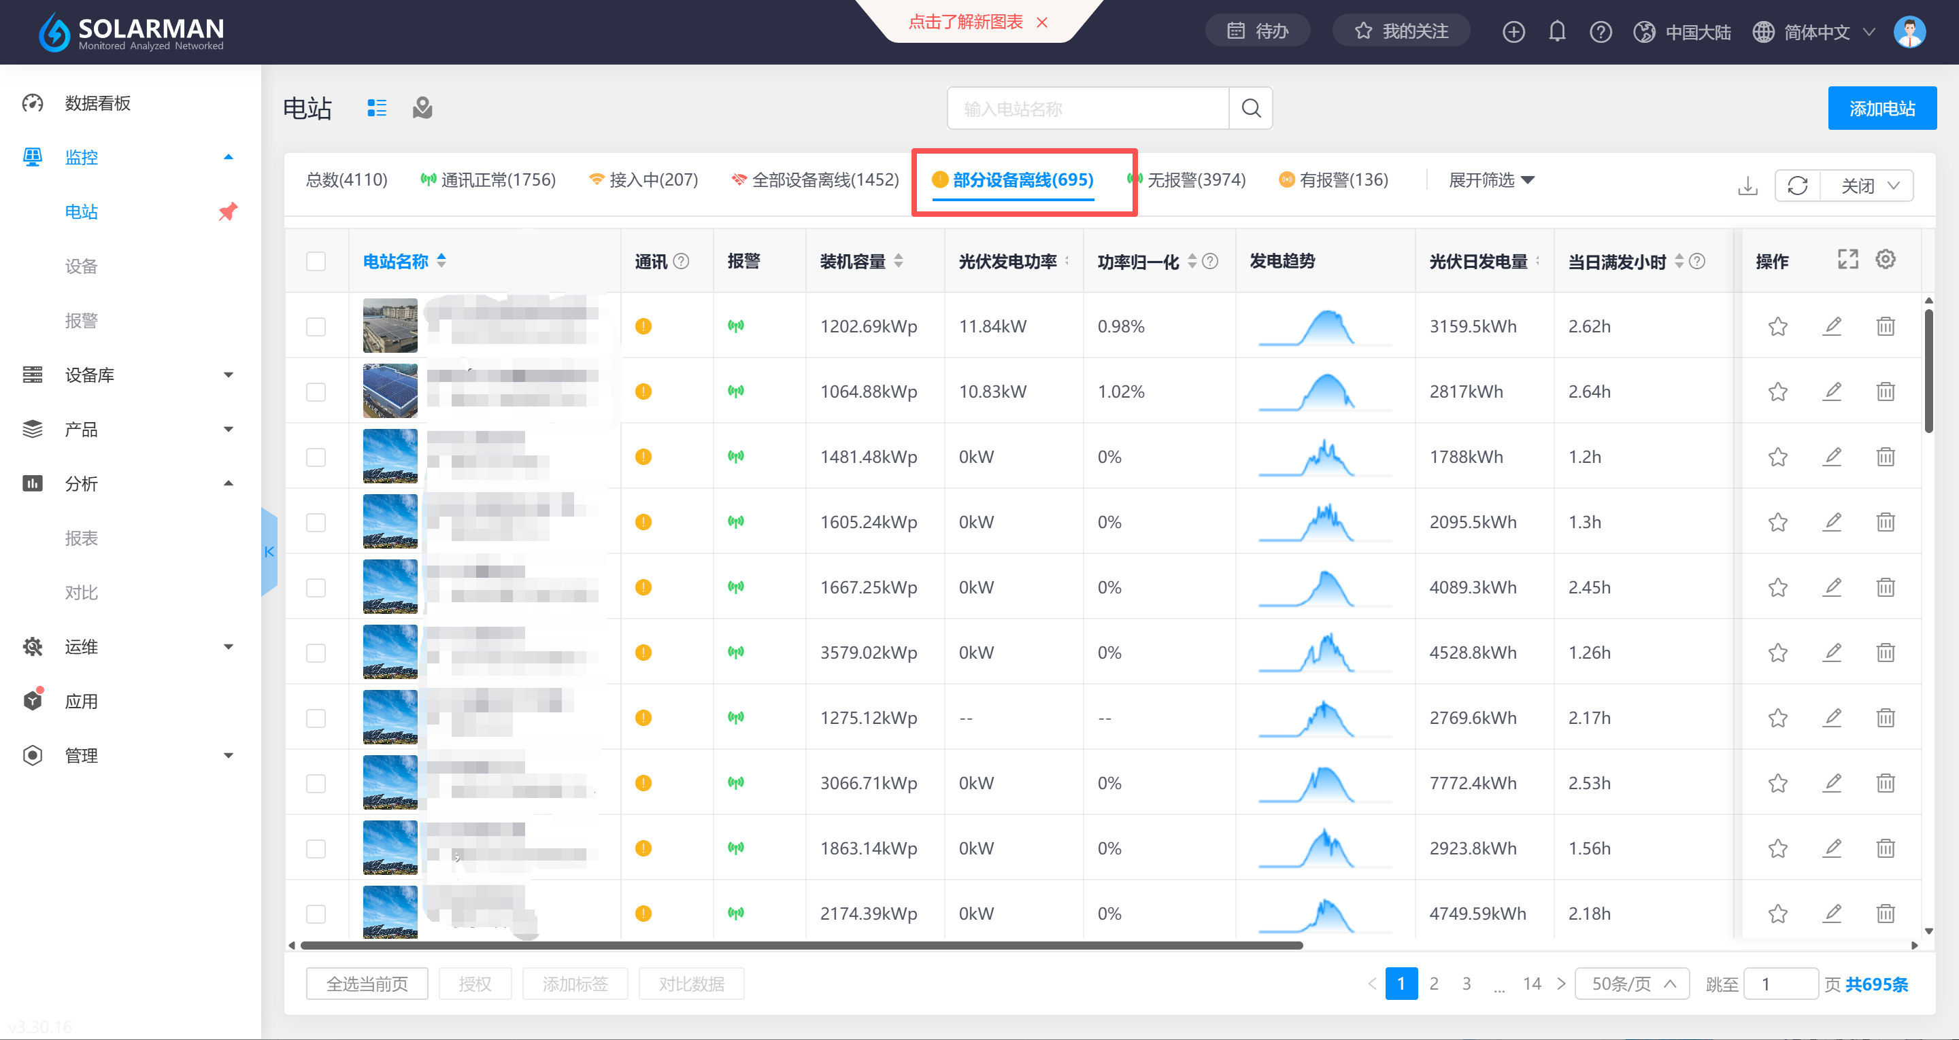Open table column settings gear

(x=1886, y=259)
